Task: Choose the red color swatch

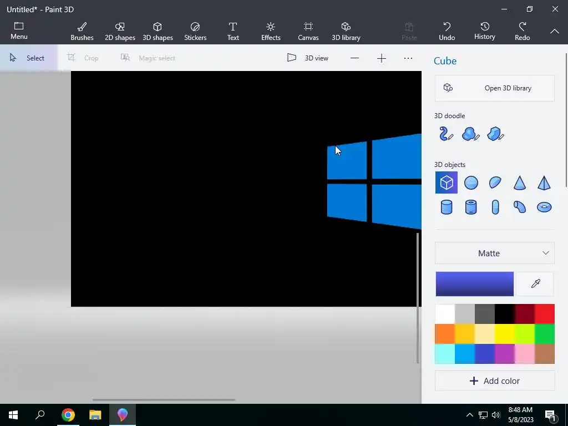Action: 545,314
